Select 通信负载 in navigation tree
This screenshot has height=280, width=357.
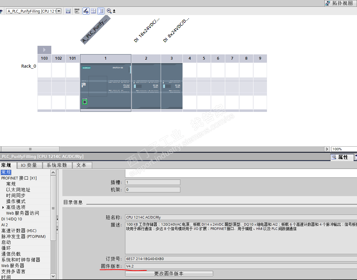tap(11, 254)
